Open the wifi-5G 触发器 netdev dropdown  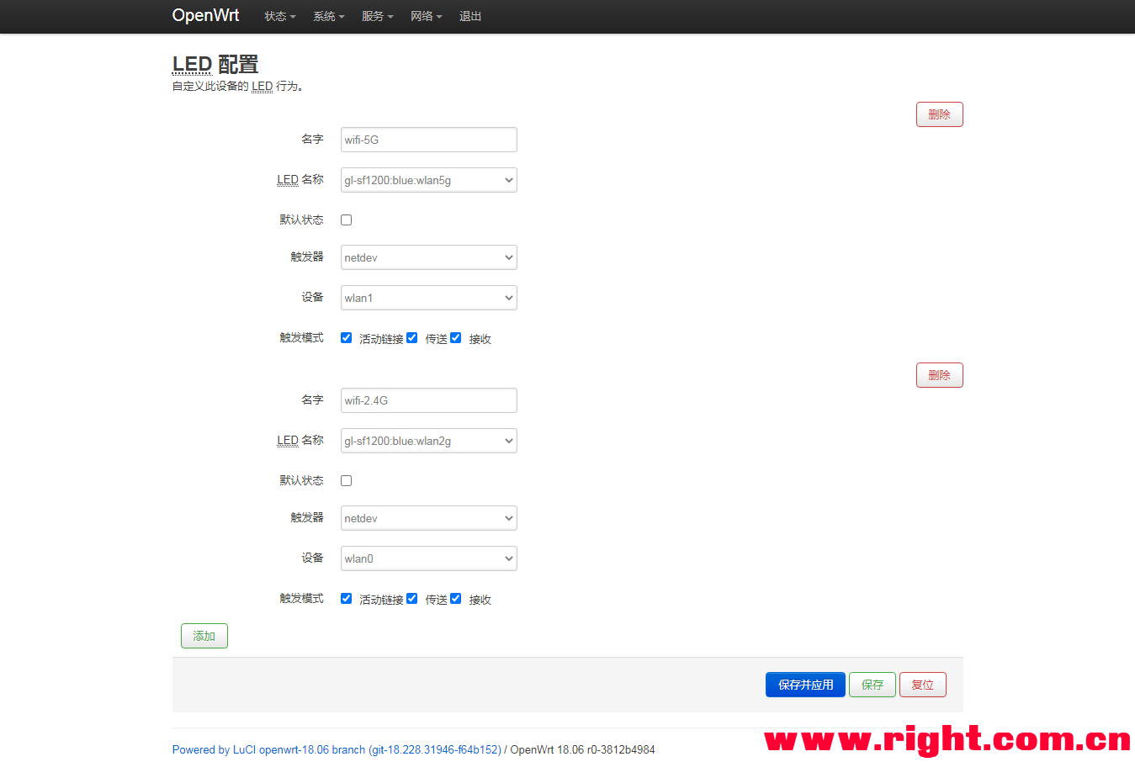pyautogui.click(x=428, y=257)
